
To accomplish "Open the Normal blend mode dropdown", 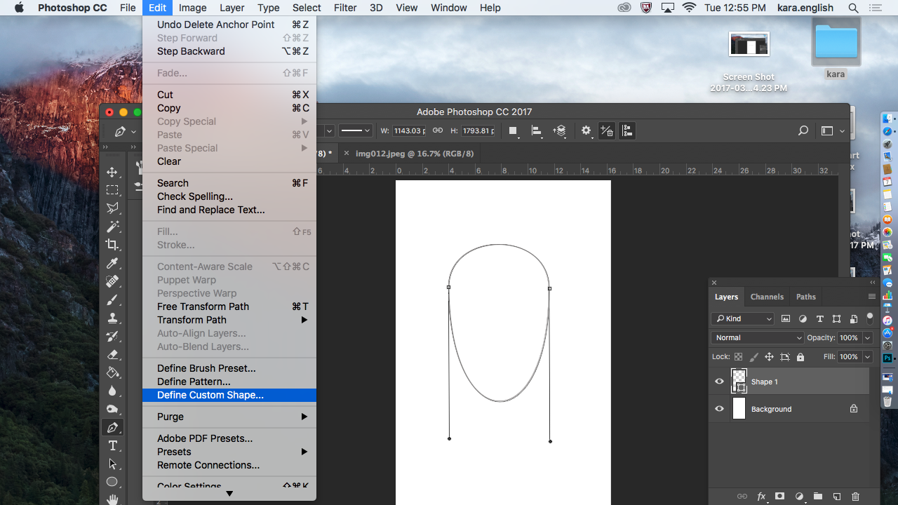I will (x=756, y=337).
